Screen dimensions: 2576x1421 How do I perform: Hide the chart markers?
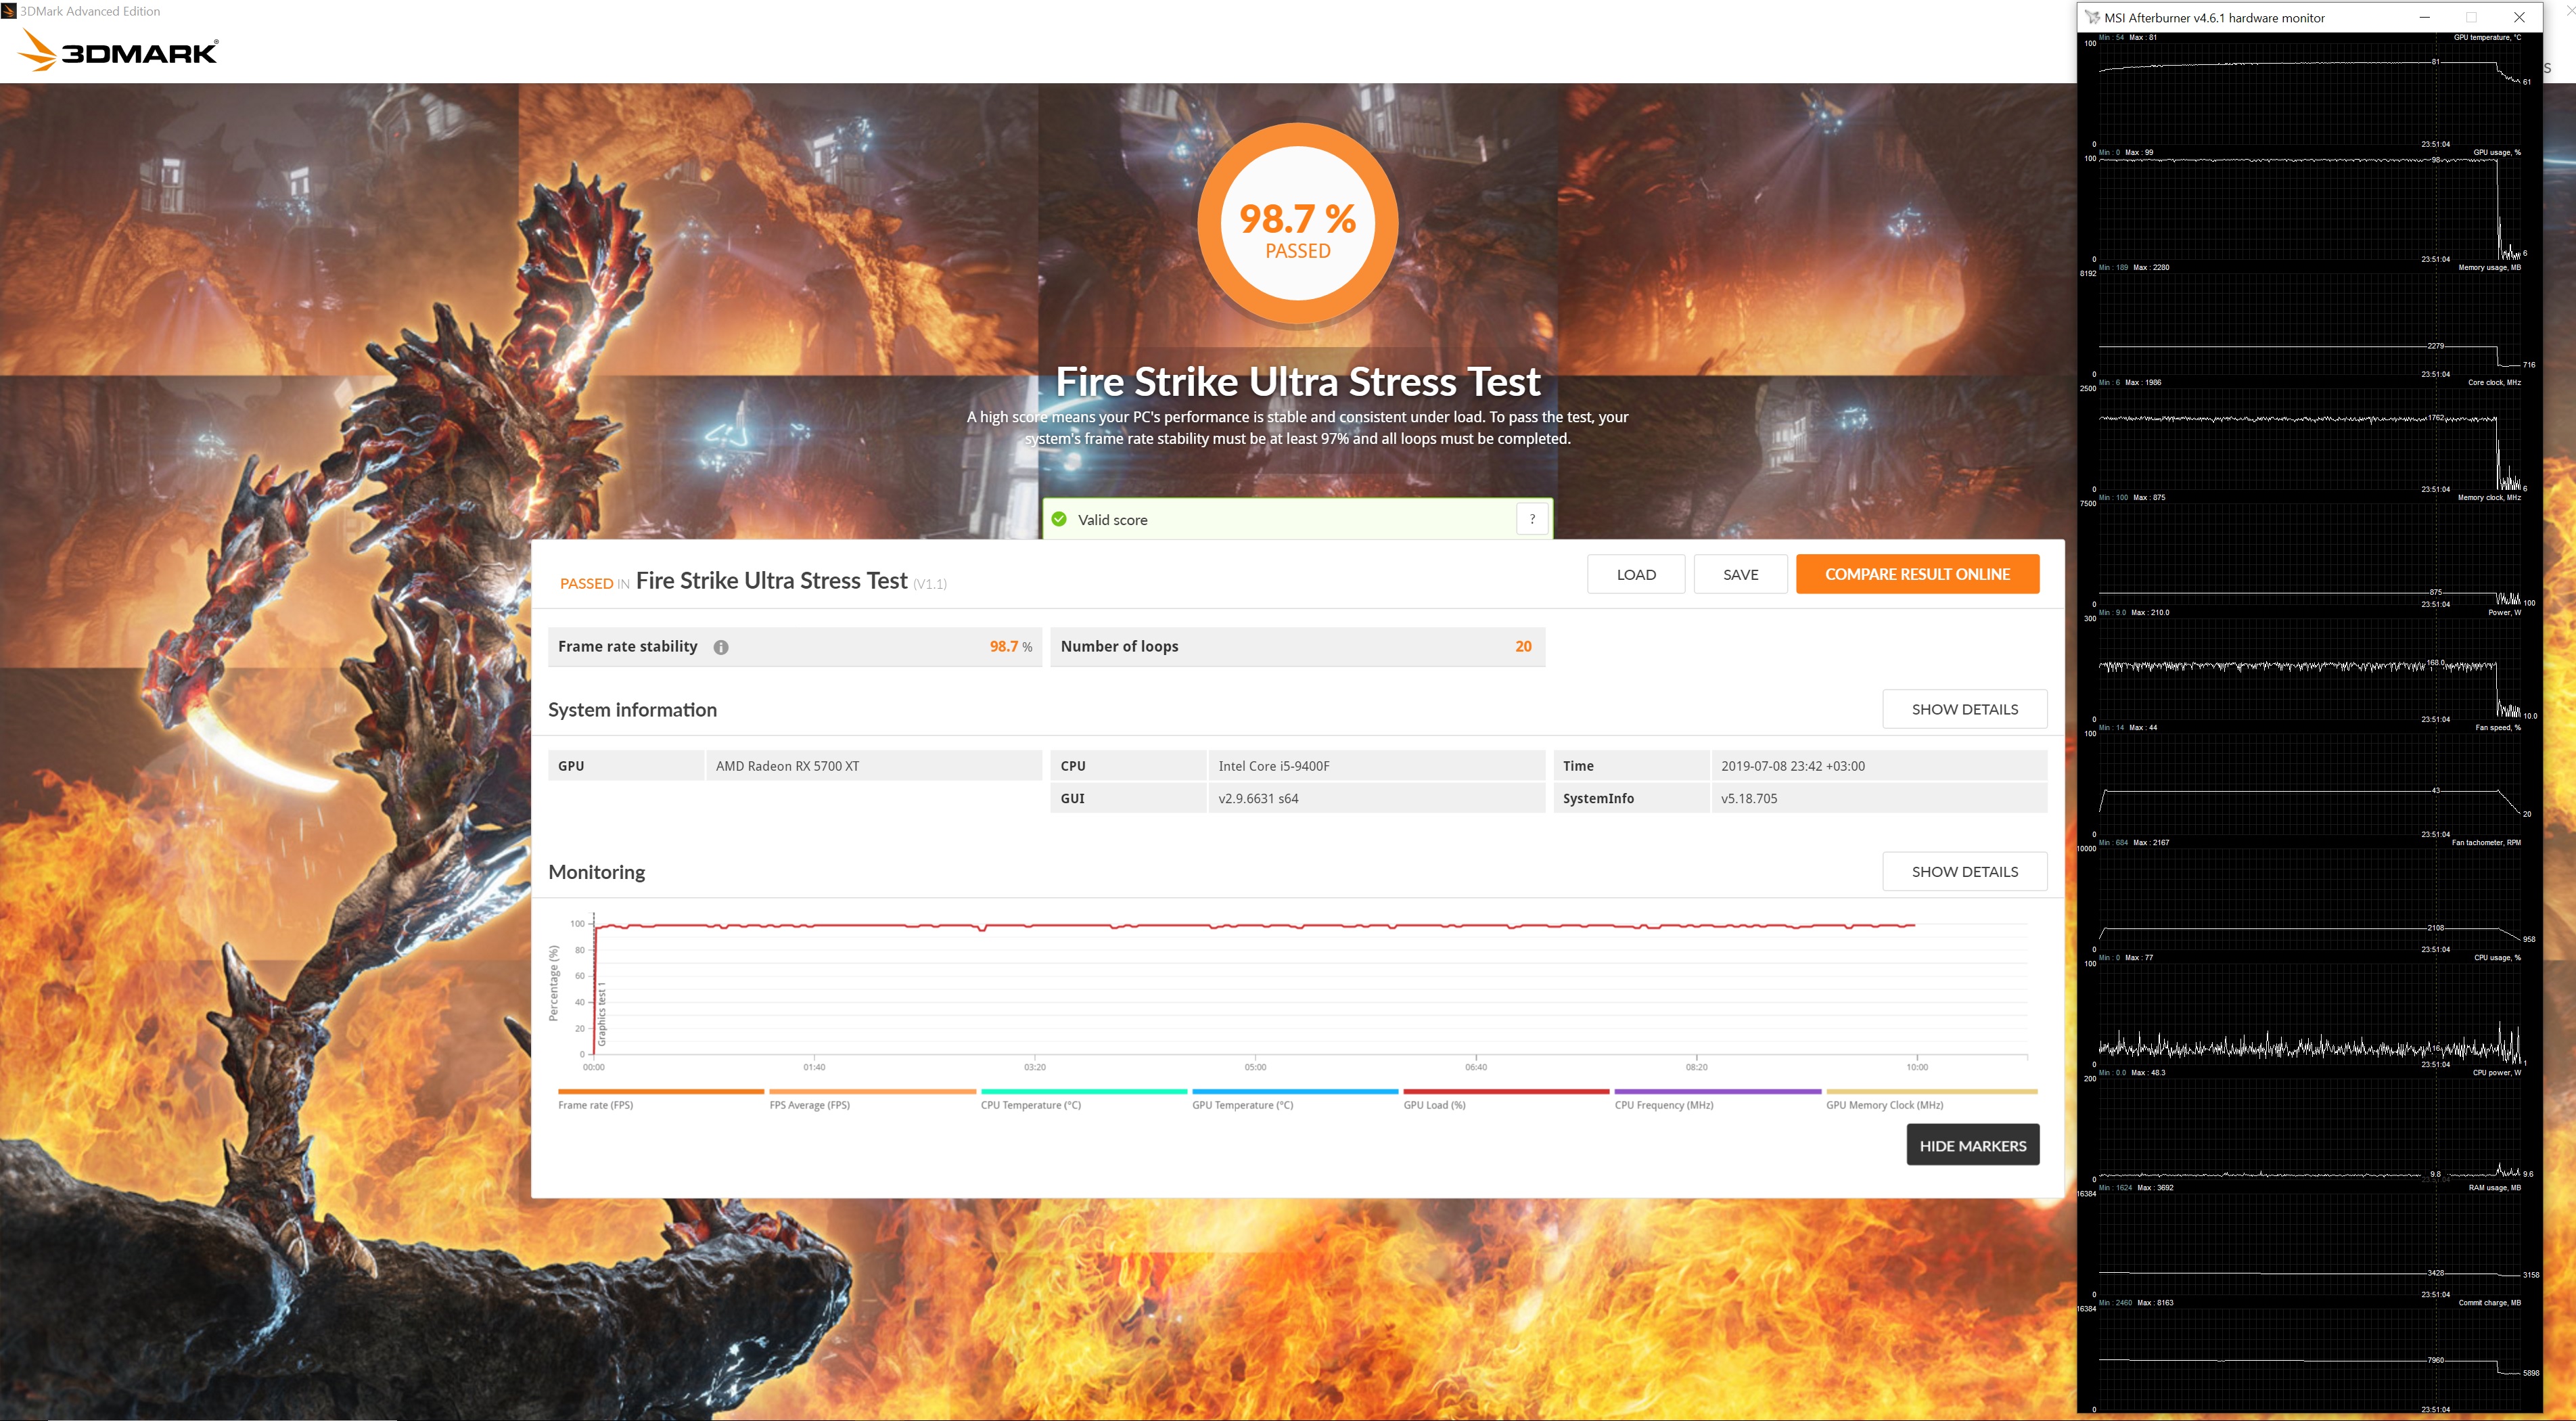tap(1971, 1145)
